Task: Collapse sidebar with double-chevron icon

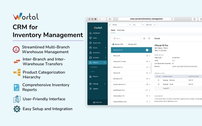Action: [110, 25]
